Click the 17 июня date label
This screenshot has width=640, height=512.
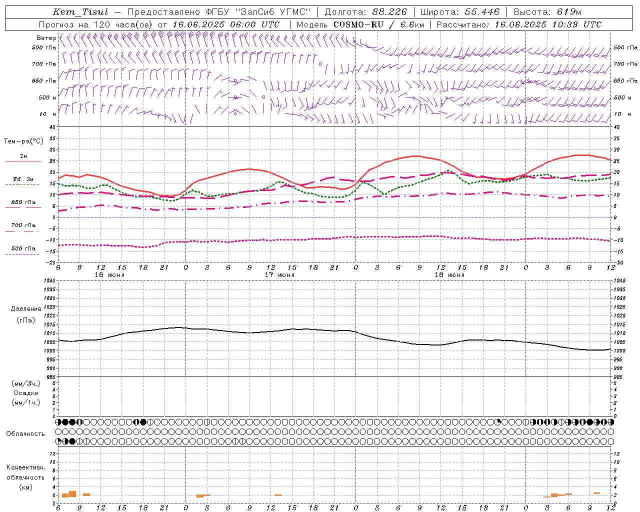point(279,275)
